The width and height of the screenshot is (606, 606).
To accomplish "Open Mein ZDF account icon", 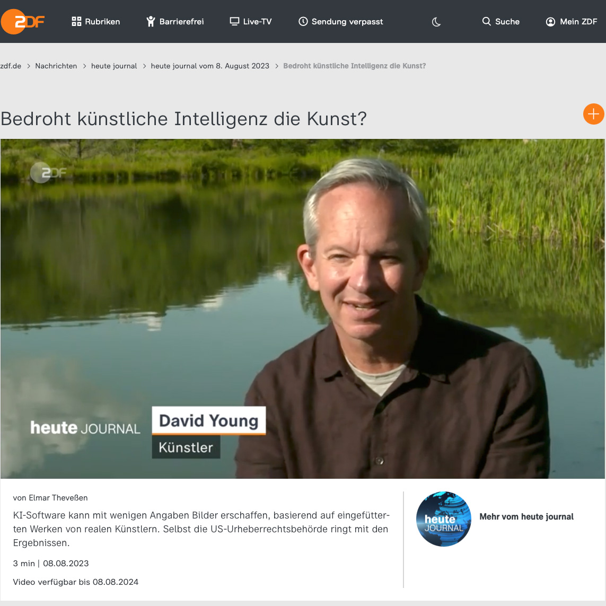I will 550,22.
